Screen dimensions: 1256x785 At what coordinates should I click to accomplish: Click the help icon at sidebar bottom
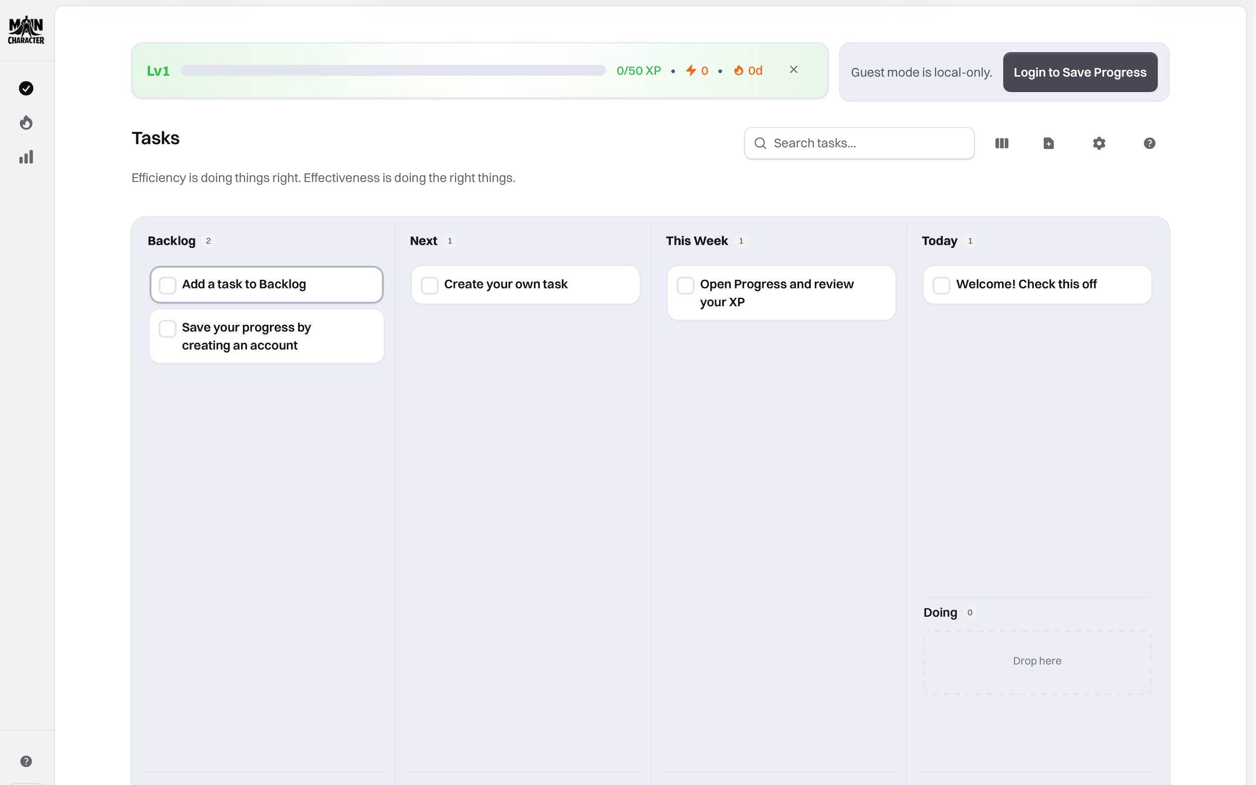(26, 761)
